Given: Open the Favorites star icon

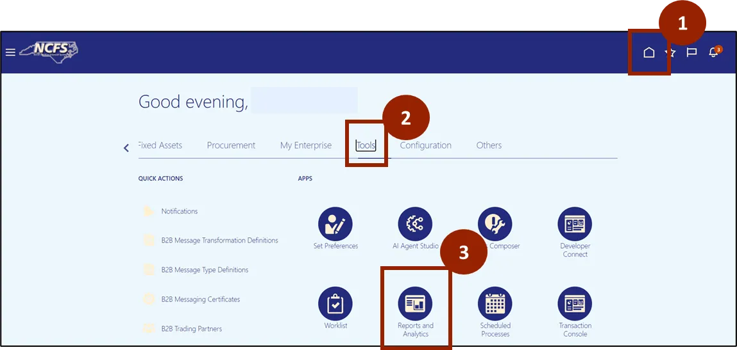Looking at the screenshot, I should (x=670, y=52).
